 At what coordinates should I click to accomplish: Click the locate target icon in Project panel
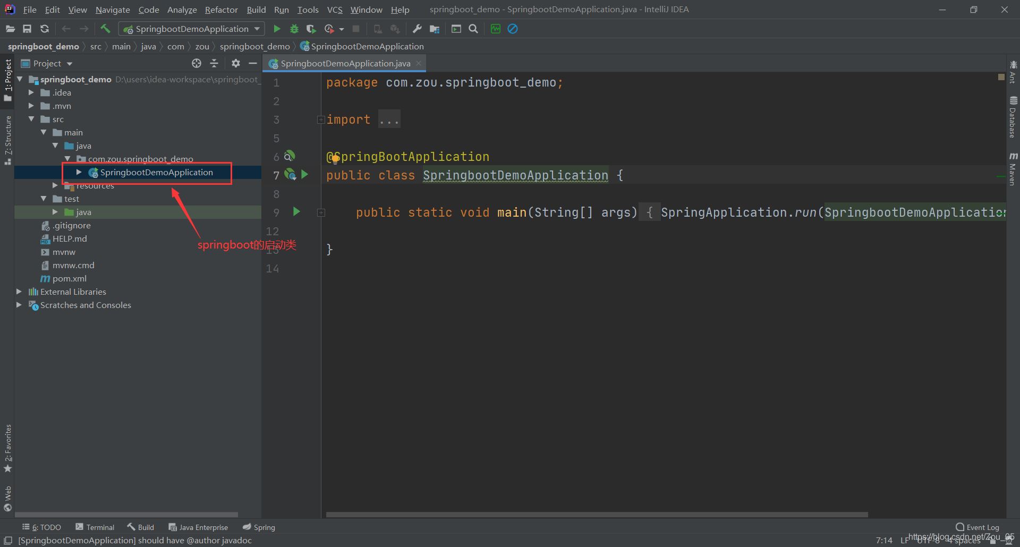197,64
